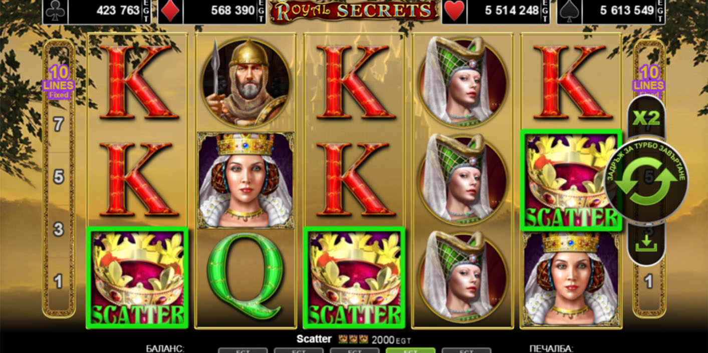Click the green circular spin arrows button
Viewport: 708px width, 353px height.
tap(646, 181)
